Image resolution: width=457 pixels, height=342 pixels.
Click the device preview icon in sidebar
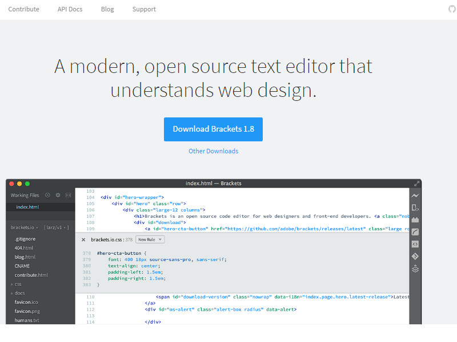[415, 207]
